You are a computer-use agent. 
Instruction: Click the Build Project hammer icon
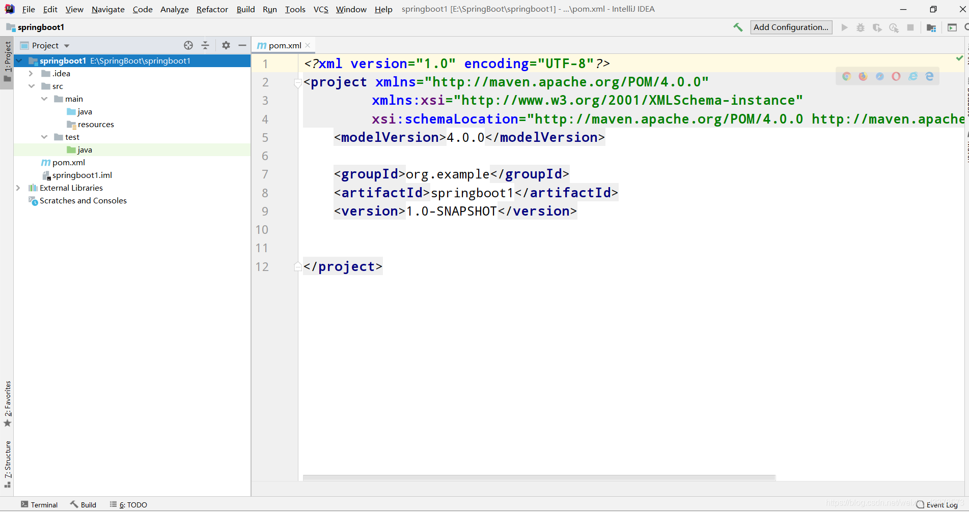point(738,27)
